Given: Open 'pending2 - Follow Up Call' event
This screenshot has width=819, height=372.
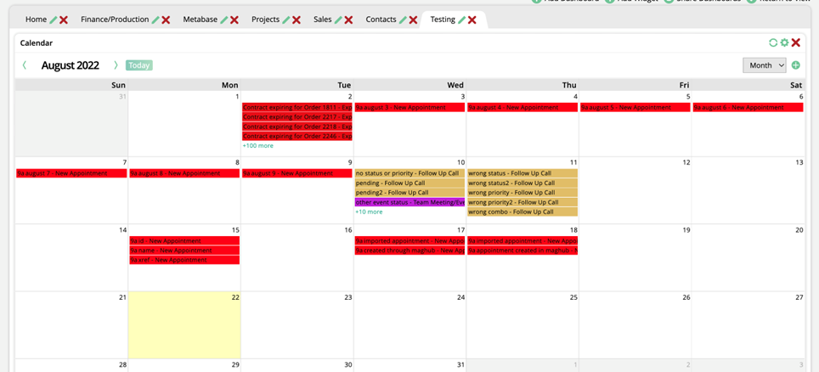Looking at the screenshot, I should pos(409,192).
